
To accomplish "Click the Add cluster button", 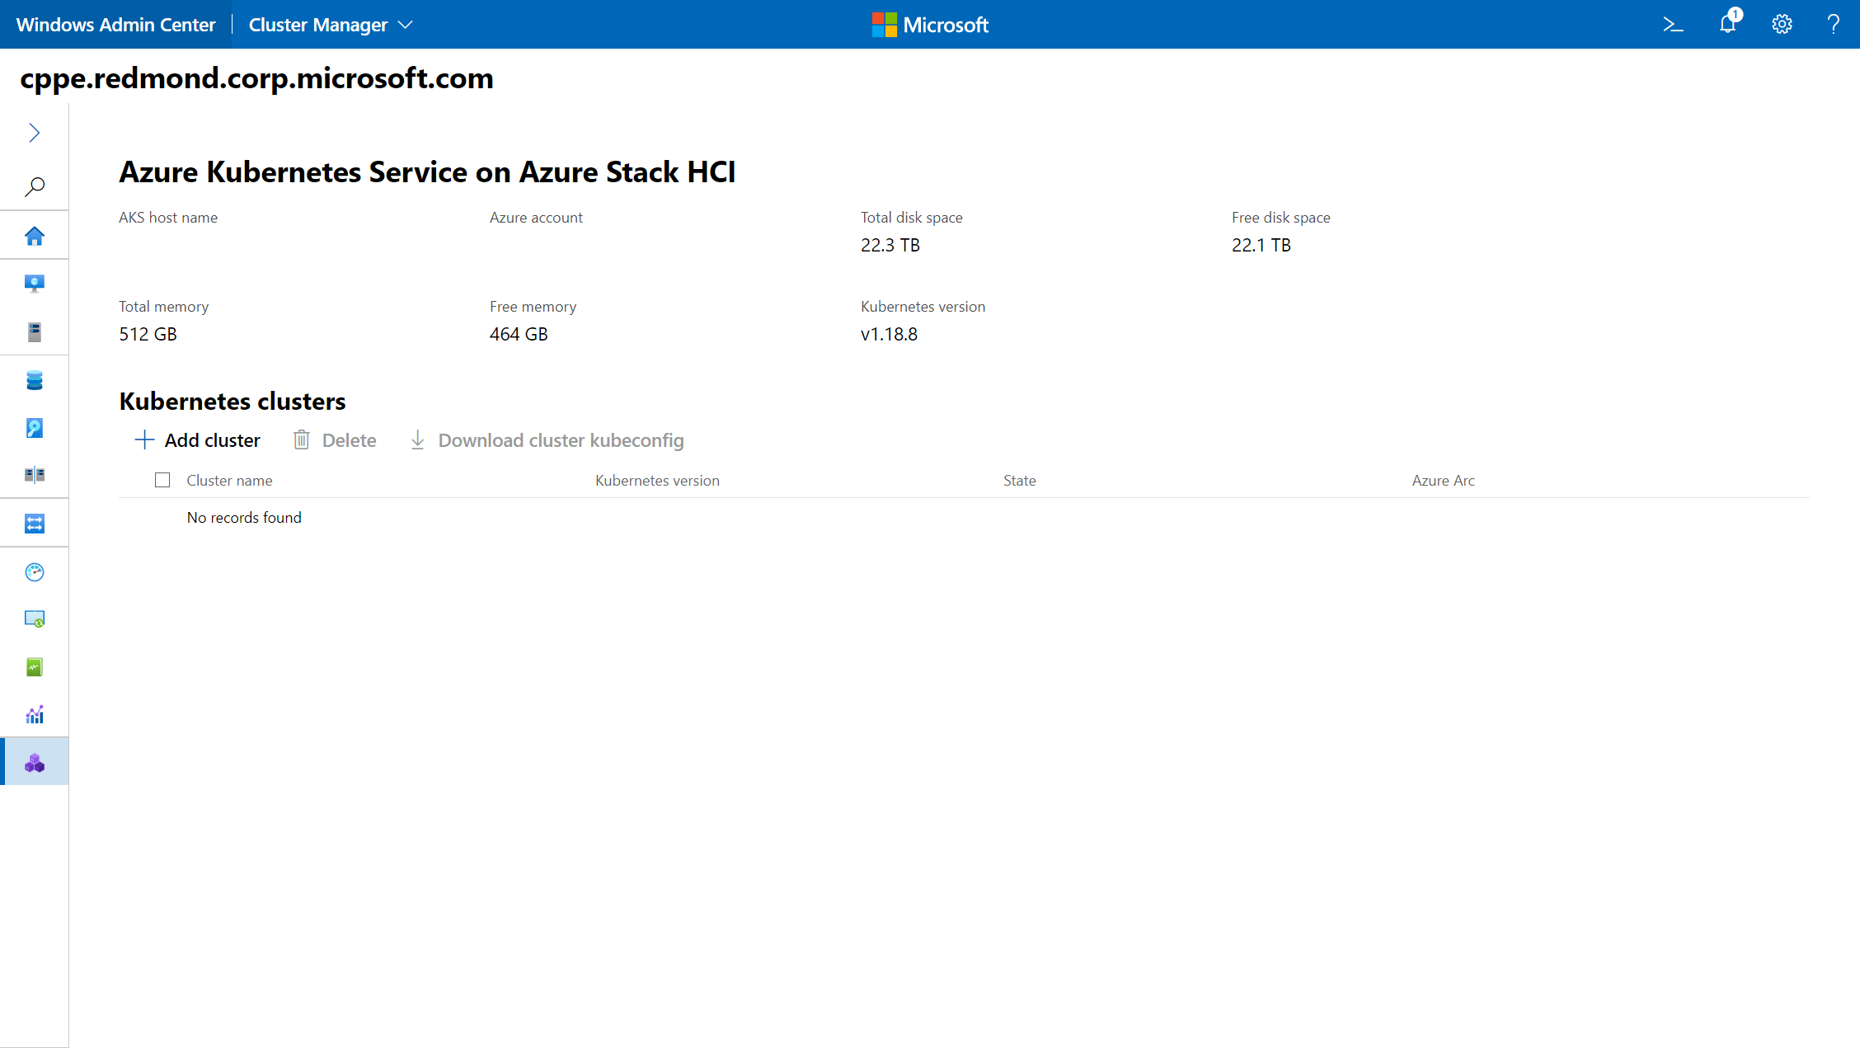I will pos(197,440).
